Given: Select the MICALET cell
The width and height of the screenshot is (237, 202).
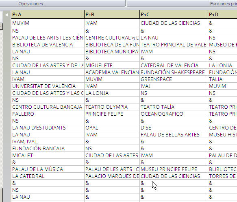Looking at the screenshot, I should 48,155.
